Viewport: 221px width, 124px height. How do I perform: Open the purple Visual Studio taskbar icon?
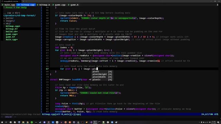pos(91,122)
